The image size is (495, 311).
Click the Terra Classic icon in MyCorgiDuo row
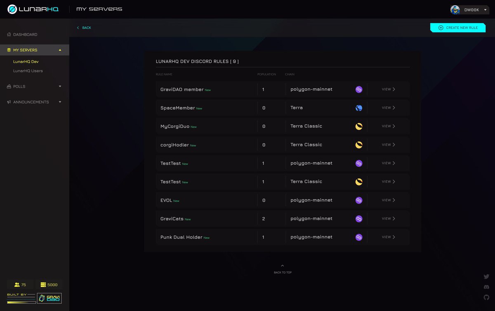click(359, 126)
